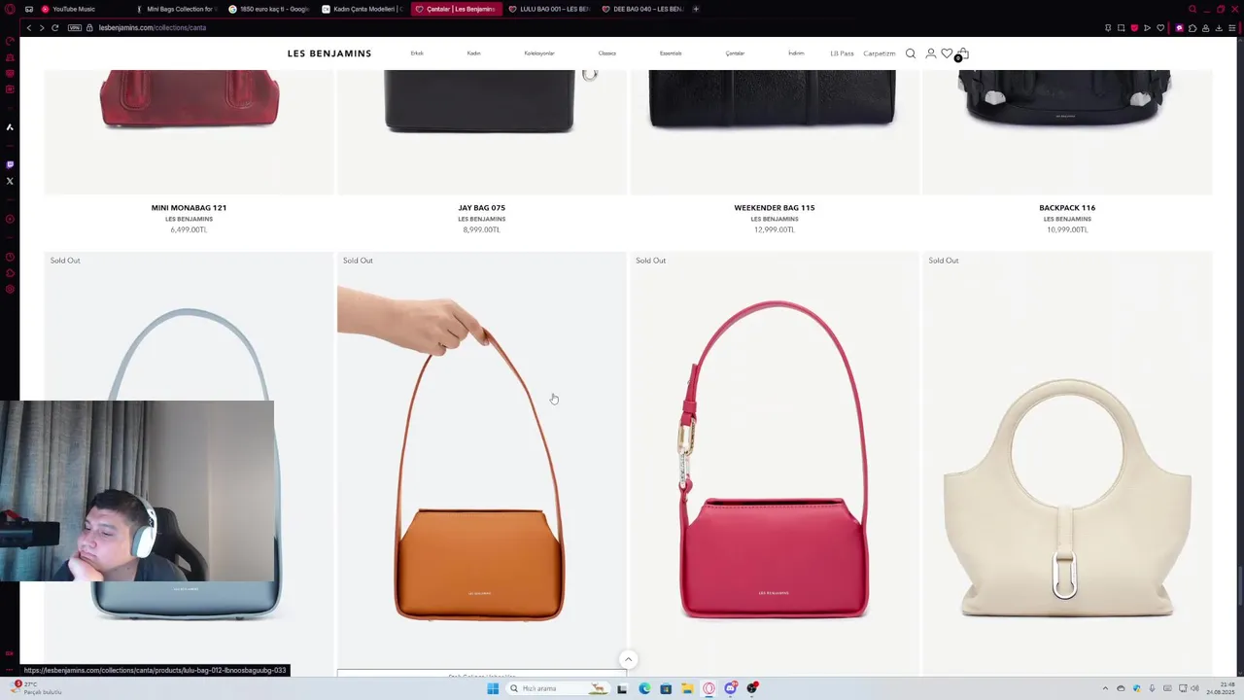Open the snapshot tool icon in toolbar
Viewport: 1244px width, 700px height.
1121,28
